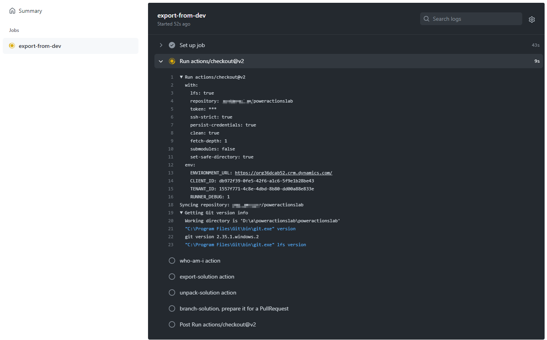The height and width of the screenshot is (340, 547).
Task: Open the org36dcab52.crm.dynamics.com ENVIRONMENT_URL link
Action: tap(283, 172)
